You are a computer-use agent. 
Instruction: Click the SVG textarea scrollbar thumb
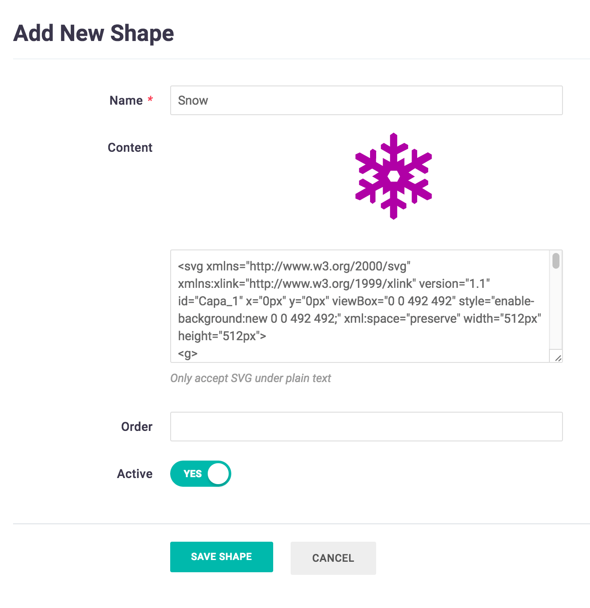556,261
